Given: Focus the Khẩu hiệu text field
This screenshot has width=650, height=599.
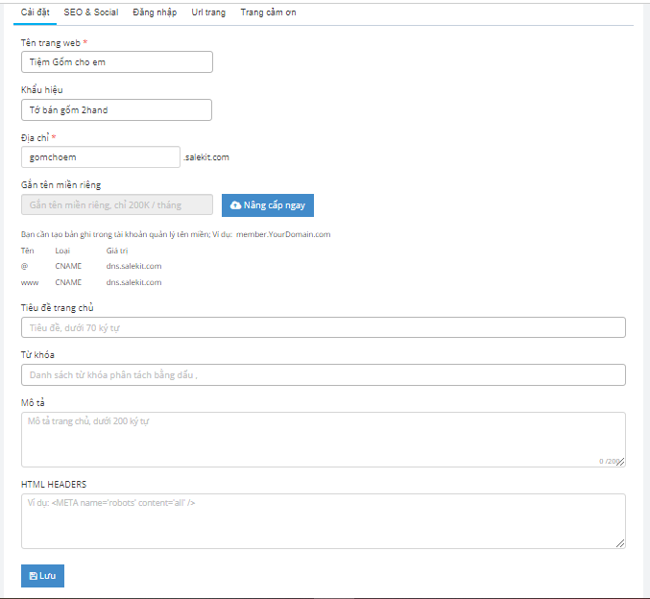Looking at the screenshot, I should [x=116, y=110].
